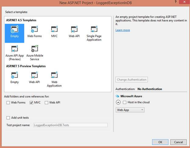The height and width of the screenshot is (148, 190).
Task: Click the Authentication label
Action: pos(125,89)
